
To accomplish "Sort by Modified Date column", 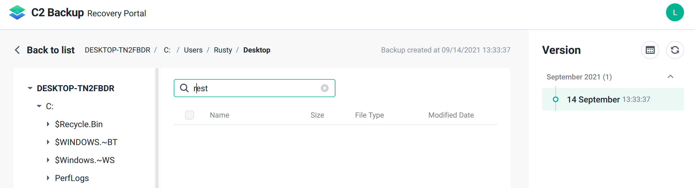I will coord(451,115).
